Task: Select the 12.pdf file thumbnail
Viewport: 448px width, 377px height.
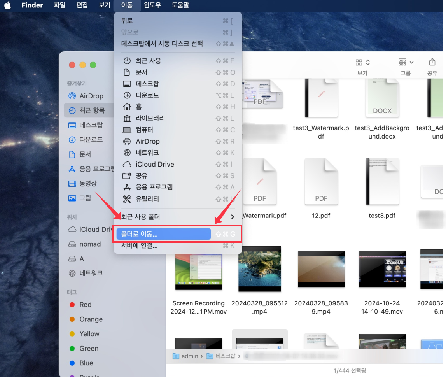Action: [x=321, y=181]
